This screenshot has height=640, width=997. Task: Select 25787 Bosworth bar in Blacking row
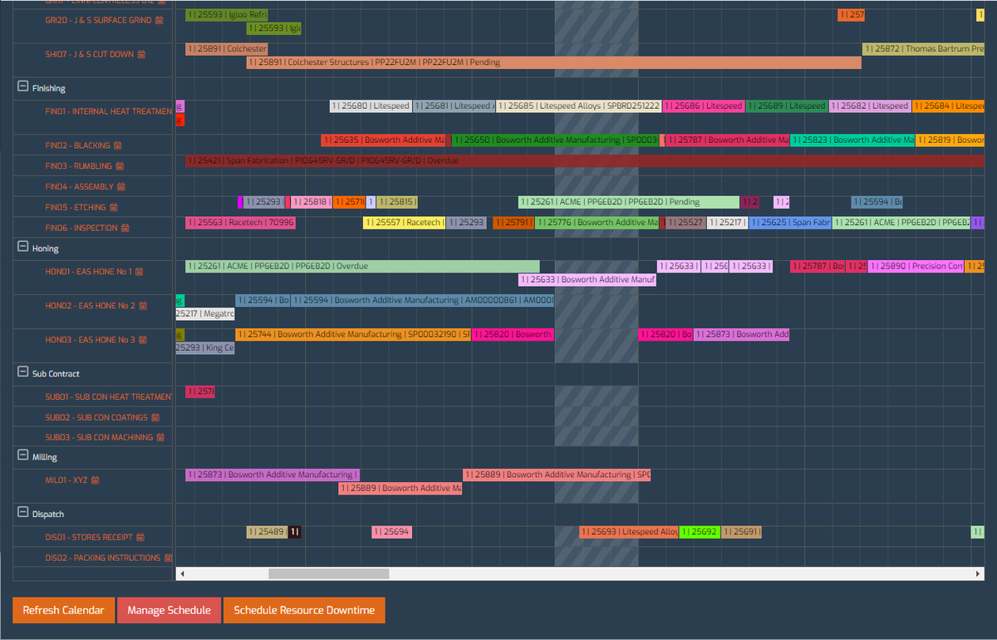pyautogui.click(x=726, y=140)
